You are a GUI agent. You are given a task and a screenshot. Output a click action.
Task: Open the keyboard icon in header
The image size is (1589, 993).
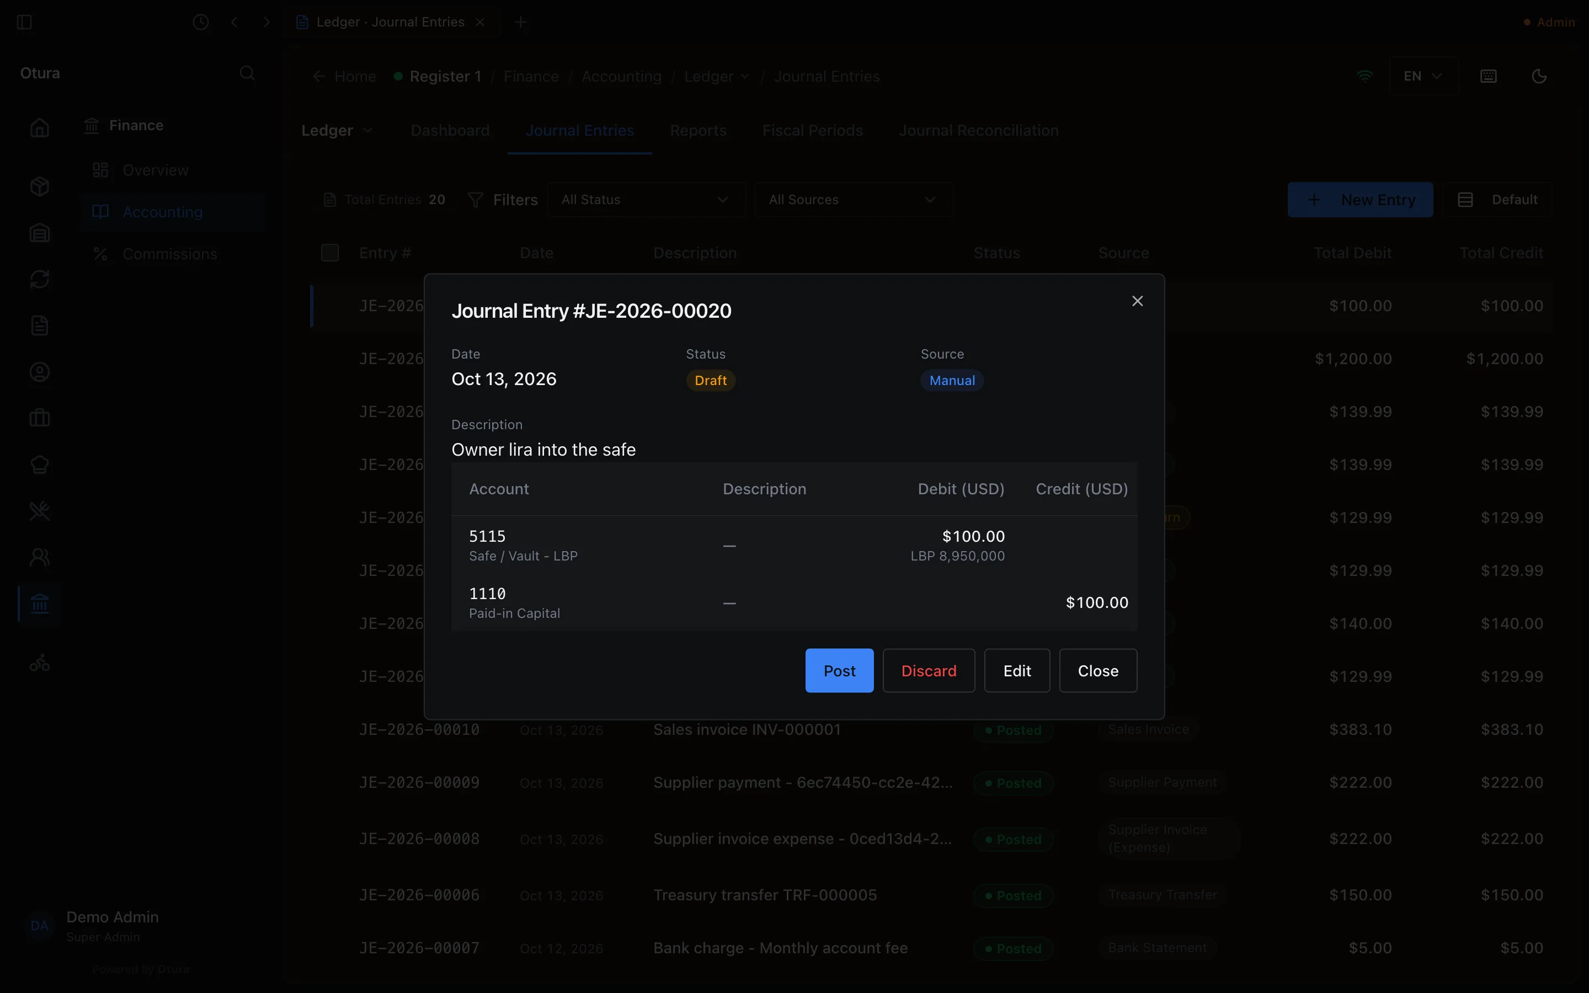[x=1489, y=76]
